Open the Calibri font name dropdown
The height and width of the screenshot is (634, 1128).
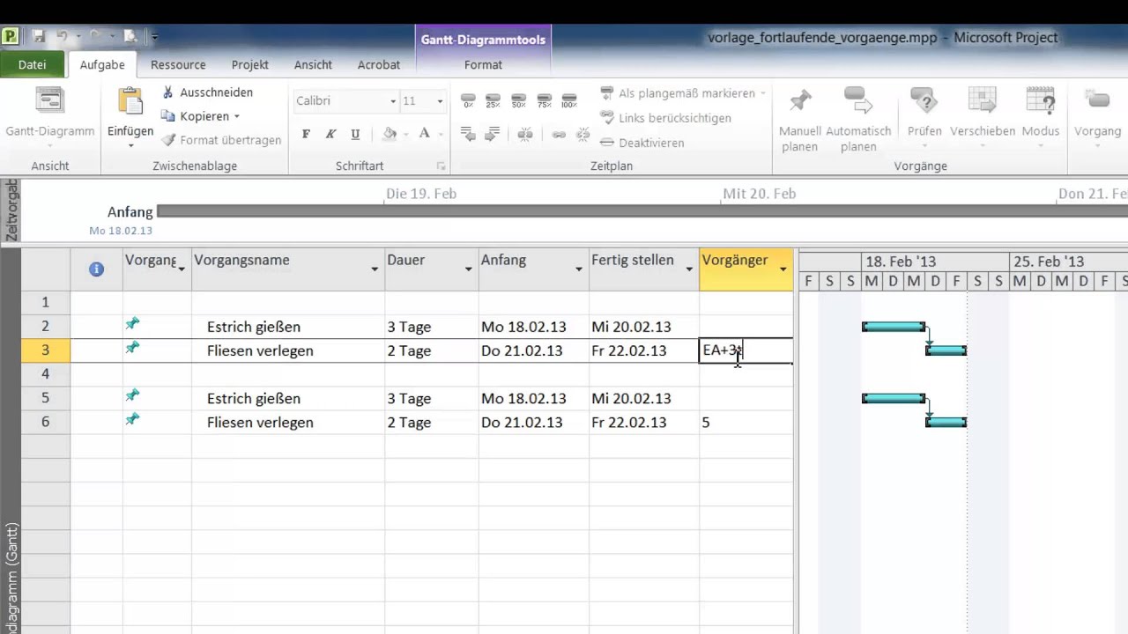click(x=393, y=101)
